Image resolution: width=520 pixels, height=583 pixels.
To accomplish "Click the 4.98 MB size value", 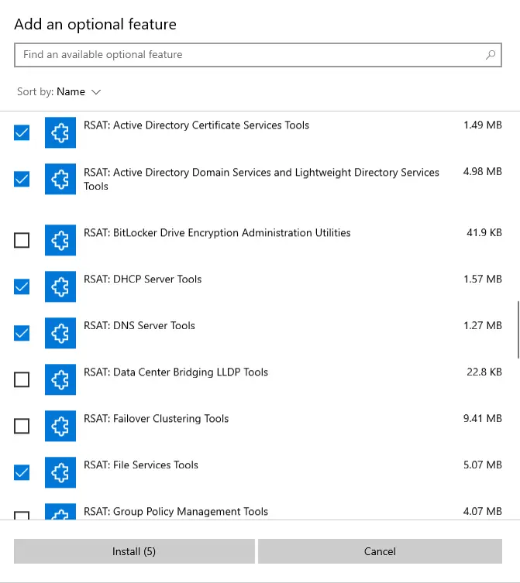I will 482,171.
